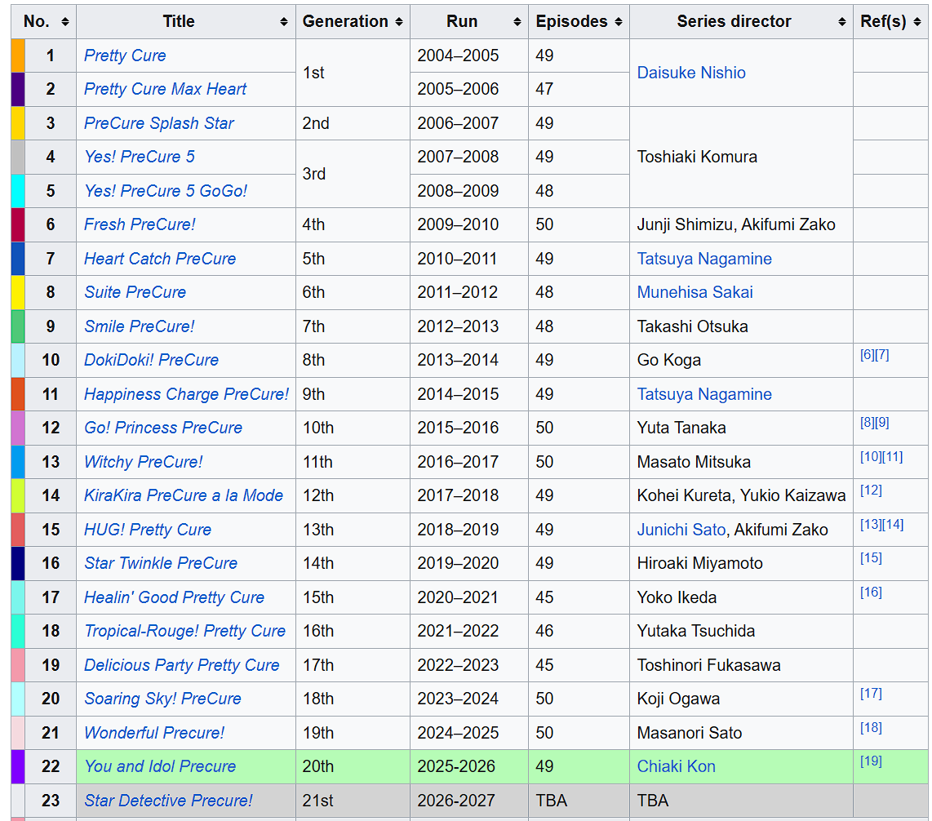The image size is (932, 821).
Task: Open reference [7] in DokiDoki row
Action: coord(882,355)
